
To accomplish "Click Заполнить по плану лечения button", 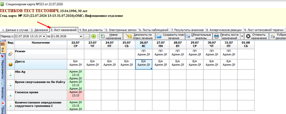I will [x=139, y=36].
